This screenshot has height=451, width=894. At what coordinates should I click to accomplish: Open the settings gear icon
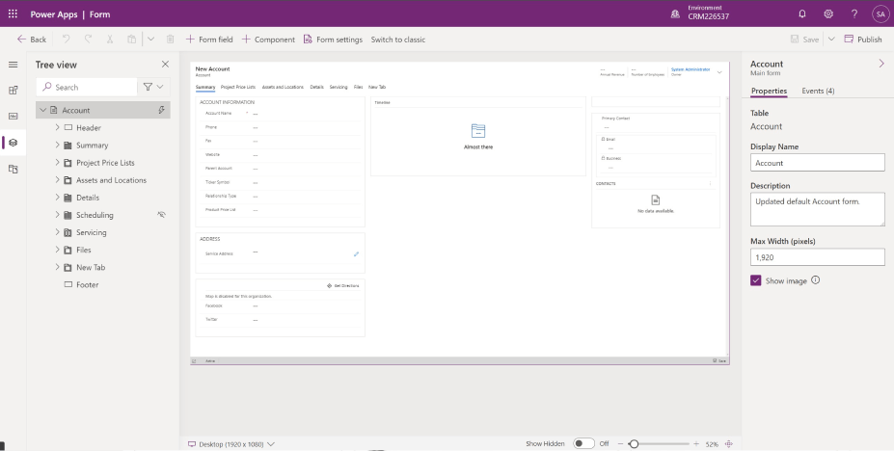coord(828,13)
